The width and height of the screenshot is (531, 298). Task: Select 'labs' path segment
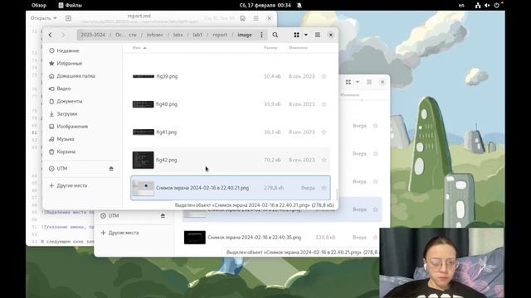pyautogui.click(x=178, y=35)
